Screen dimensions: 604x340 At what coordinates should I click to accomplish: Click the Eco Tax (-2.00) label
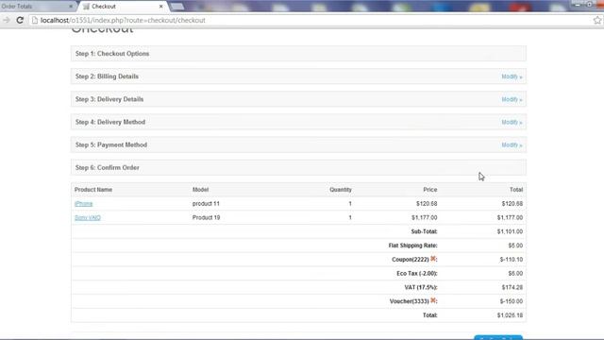click(x=417, y=273)
